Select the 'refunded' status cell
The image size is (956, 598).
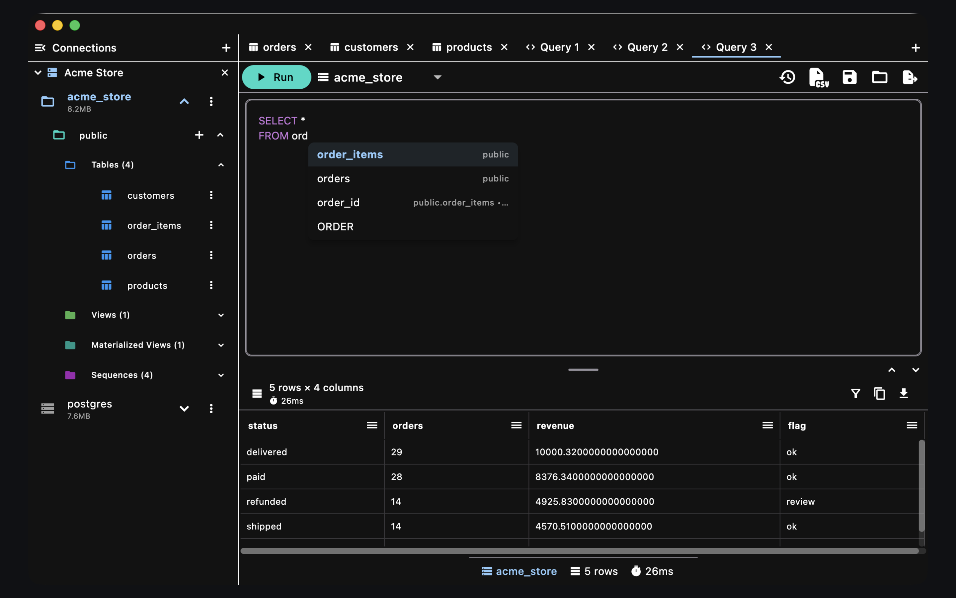pyautogui.click(x=312, y=502)
